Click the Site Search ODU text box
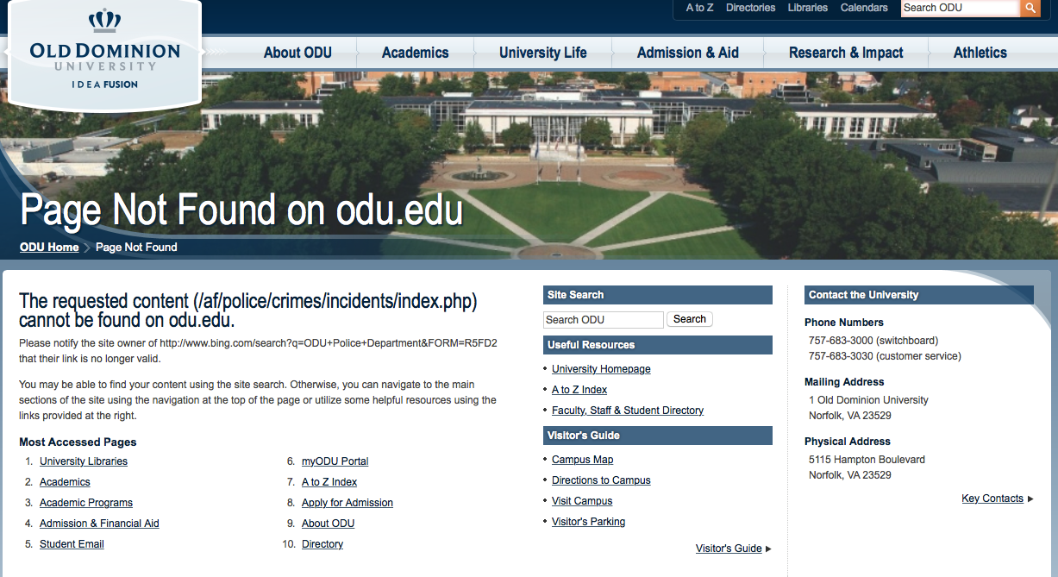The width and height of the screenshot is (1058, 577). pos(604,320)
